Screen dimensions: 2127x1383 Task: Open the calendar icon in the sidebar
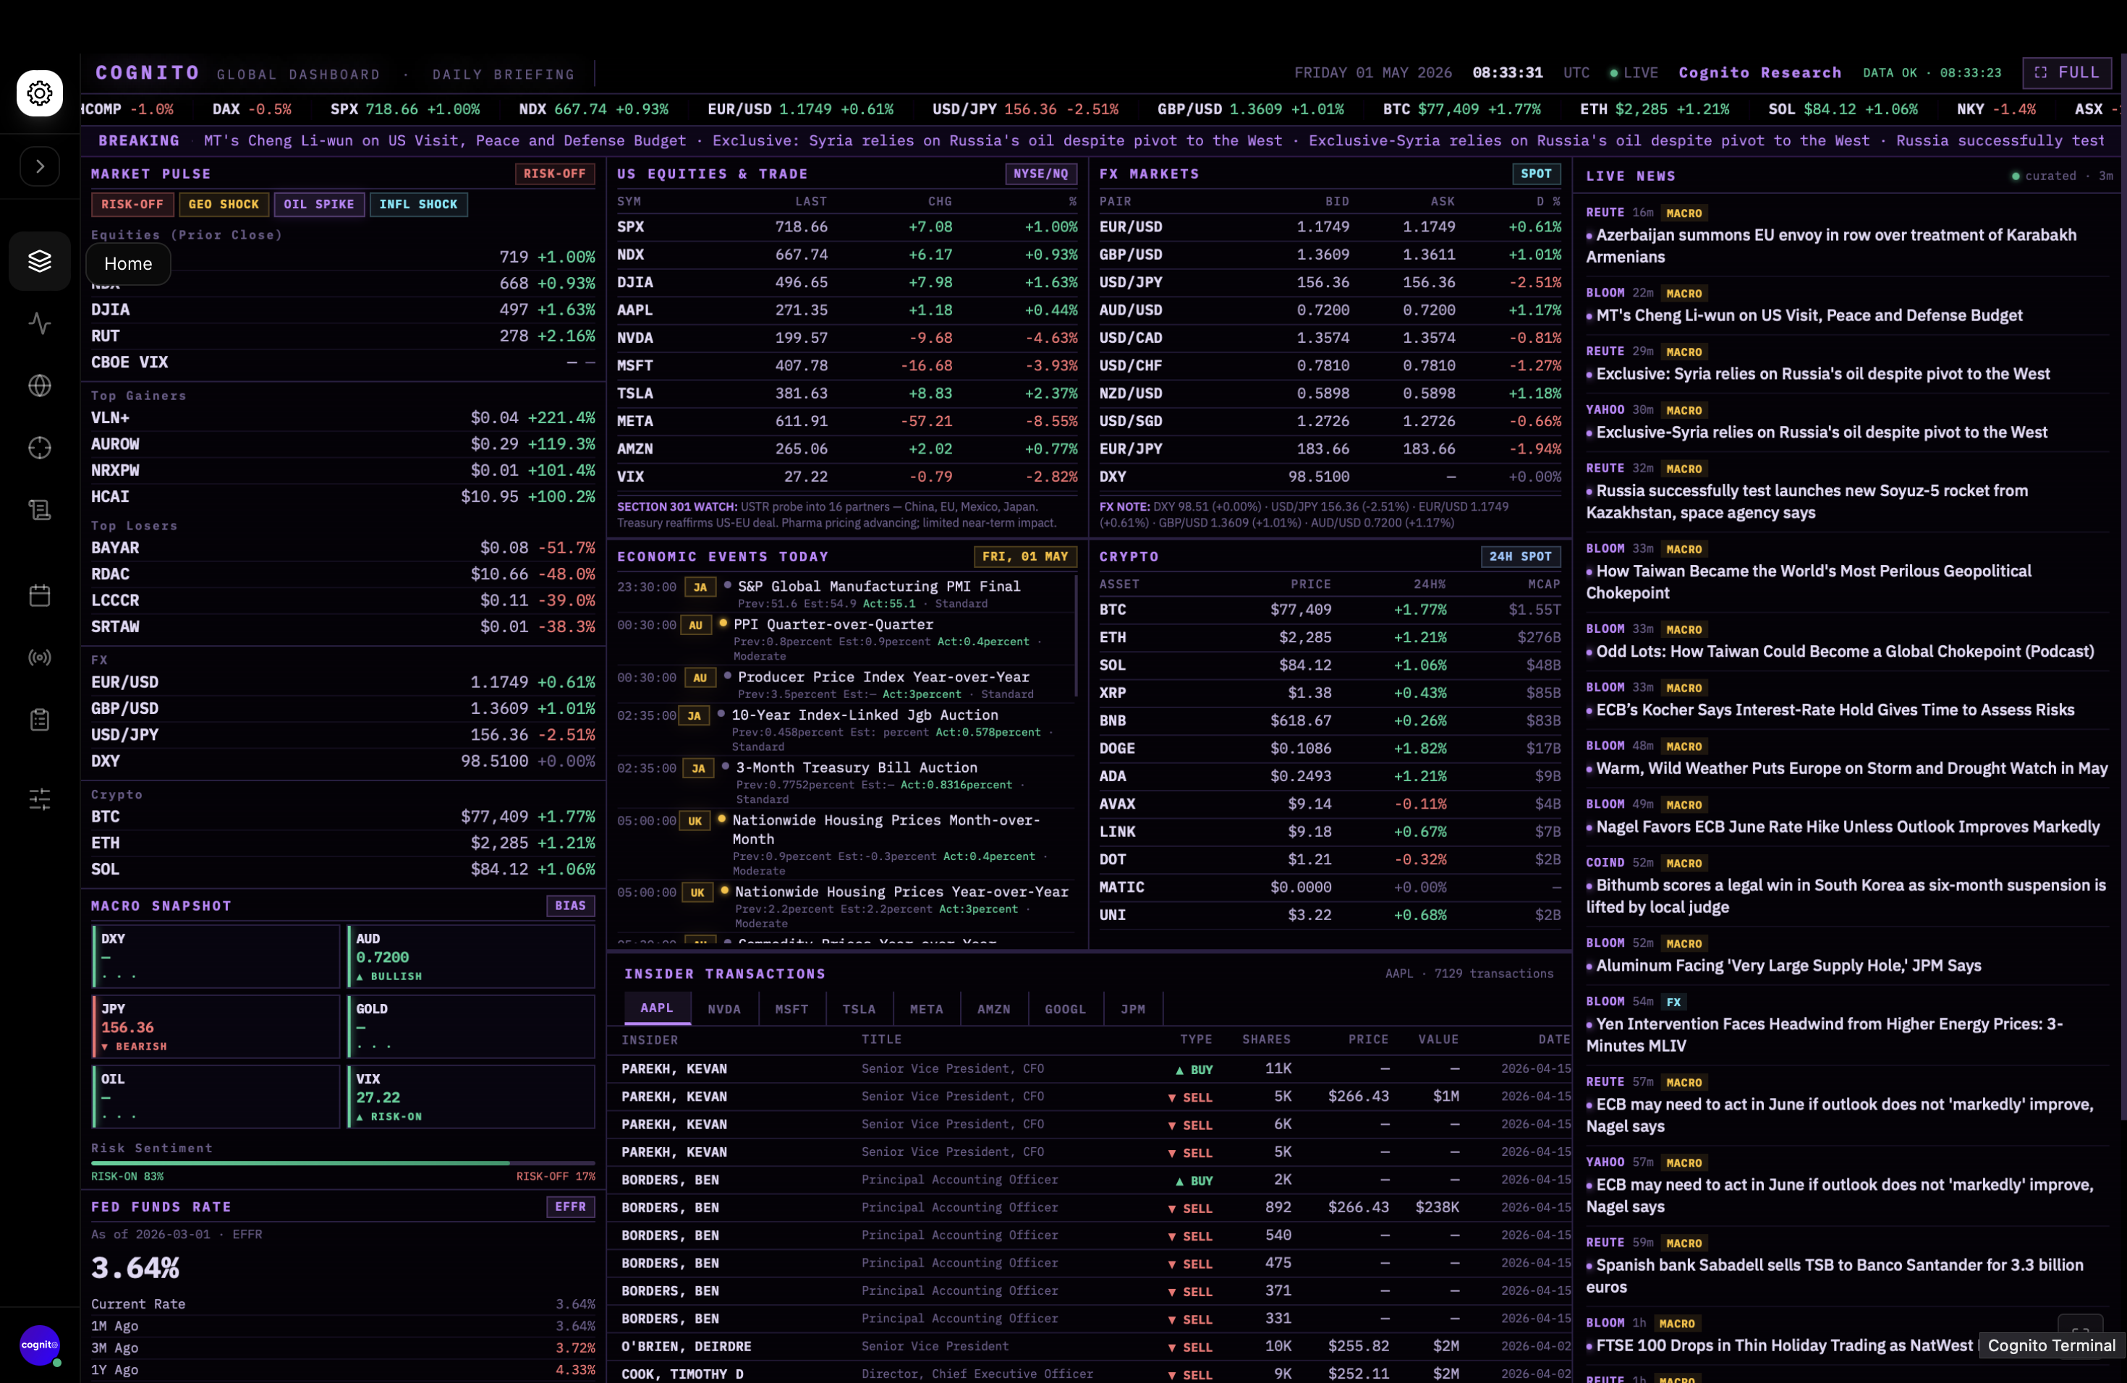pyautogui.click(x=39, y=595)
